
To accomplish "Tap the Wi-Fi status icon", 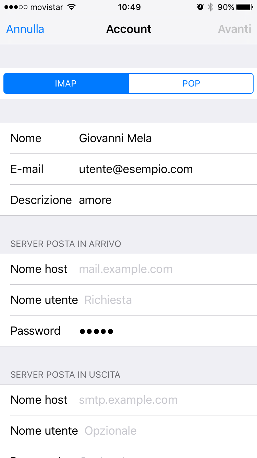I will 71,7.
